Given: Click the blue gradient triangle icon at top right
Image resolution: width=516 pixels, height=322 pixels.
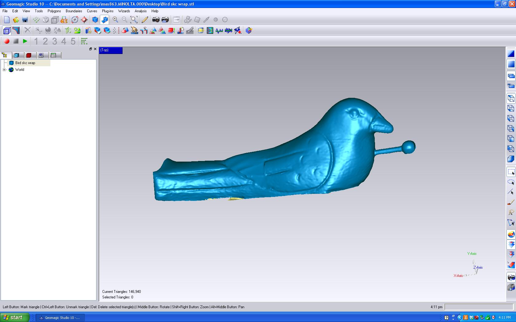Looking at the screenshot, I should pos(511,54).
